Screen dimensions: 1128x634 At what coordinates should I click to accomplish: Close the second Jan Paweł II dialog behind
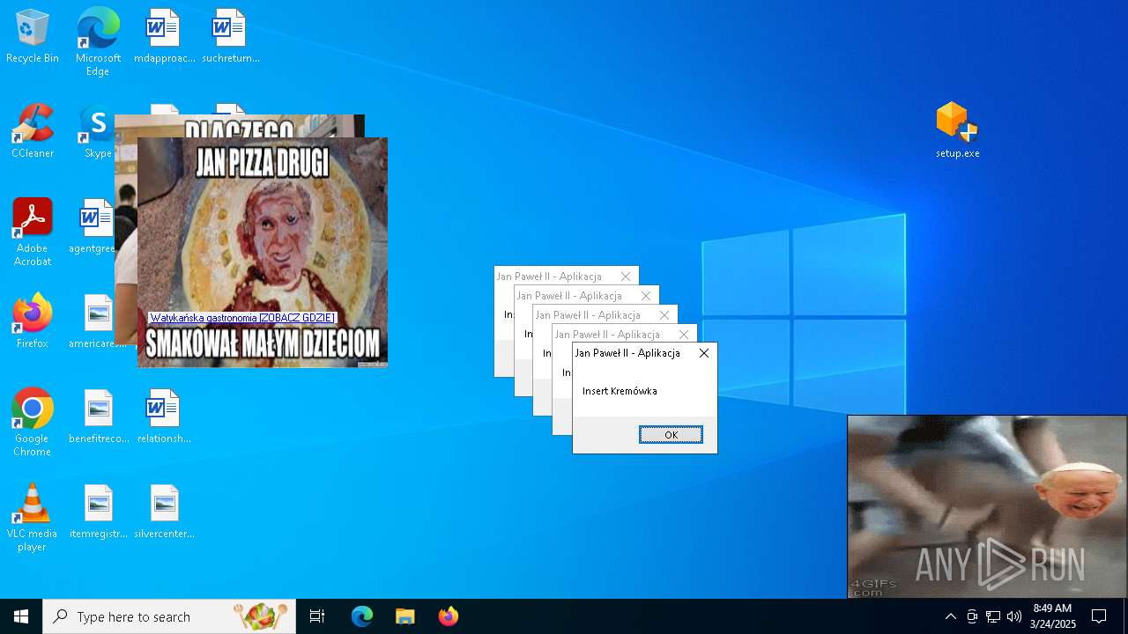coord(684,335)
